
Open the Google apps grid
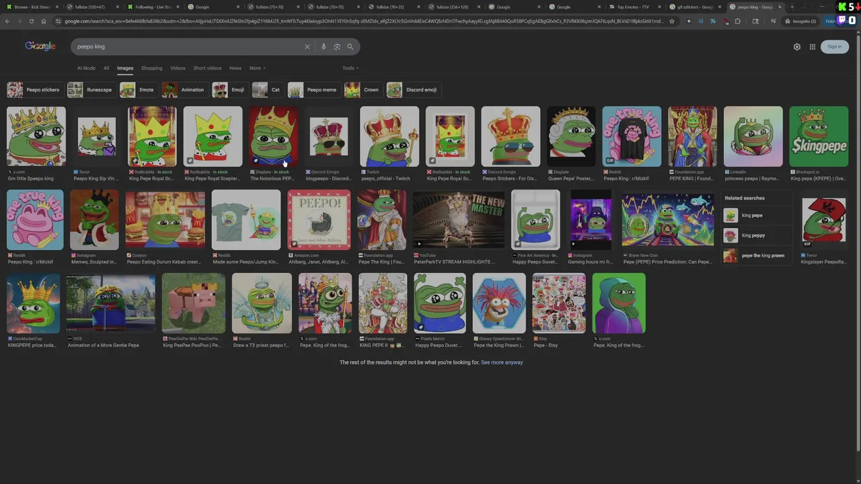(x=813, y=46)
